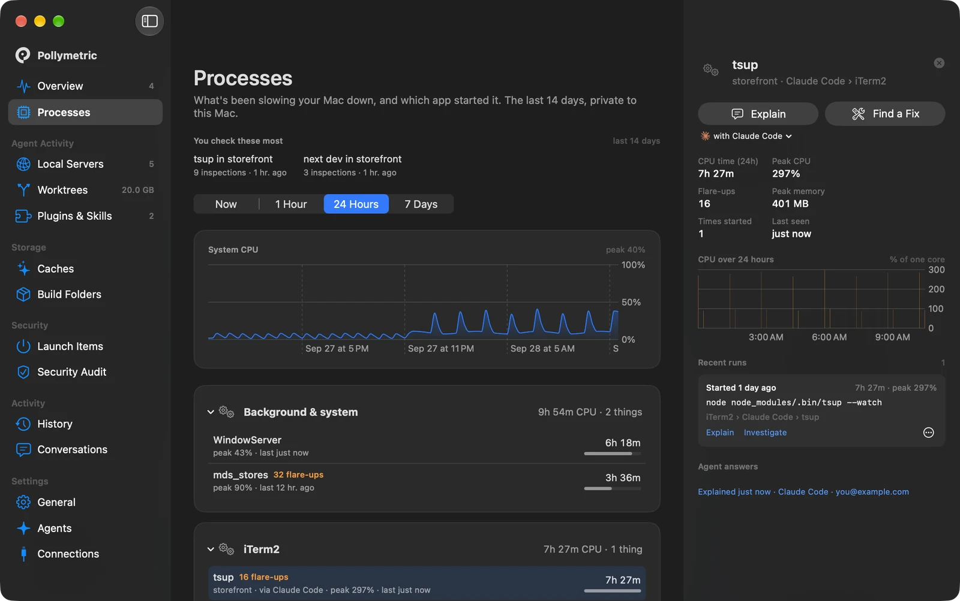
Task: Click the 16 flare-ups label on tsup row
Action: [x=263, y=577]
